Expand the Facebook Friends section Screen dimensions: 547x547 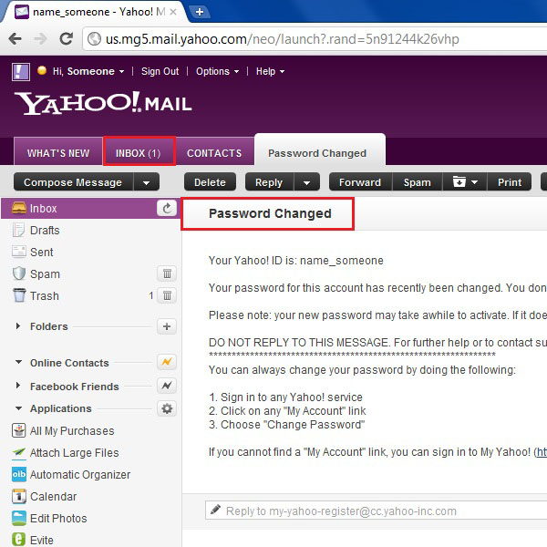pos(18,386)
